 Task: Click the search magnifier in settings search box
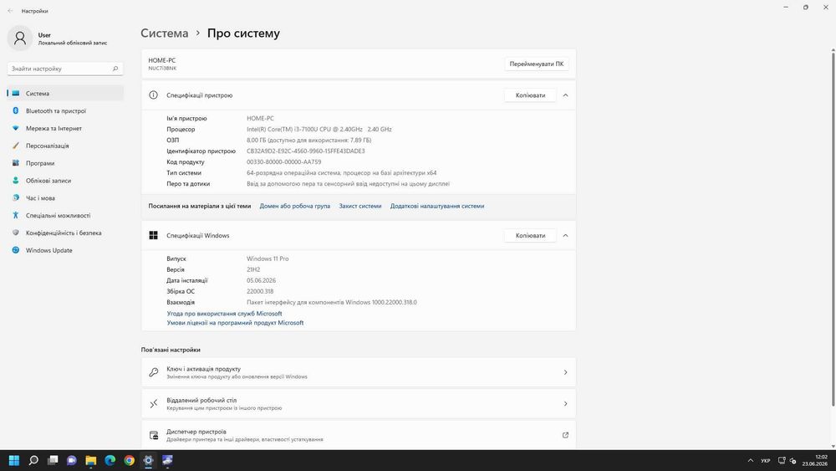point(115,69)
